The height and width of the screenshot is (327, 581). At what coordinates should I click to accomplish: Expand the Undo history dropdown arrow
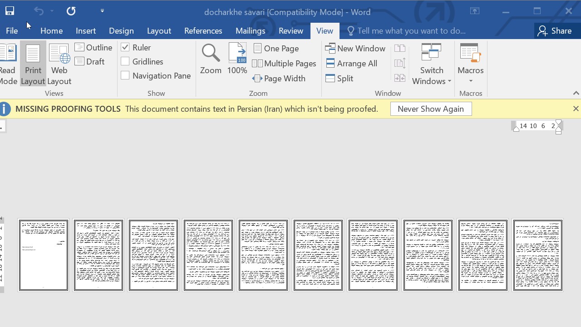52,11
